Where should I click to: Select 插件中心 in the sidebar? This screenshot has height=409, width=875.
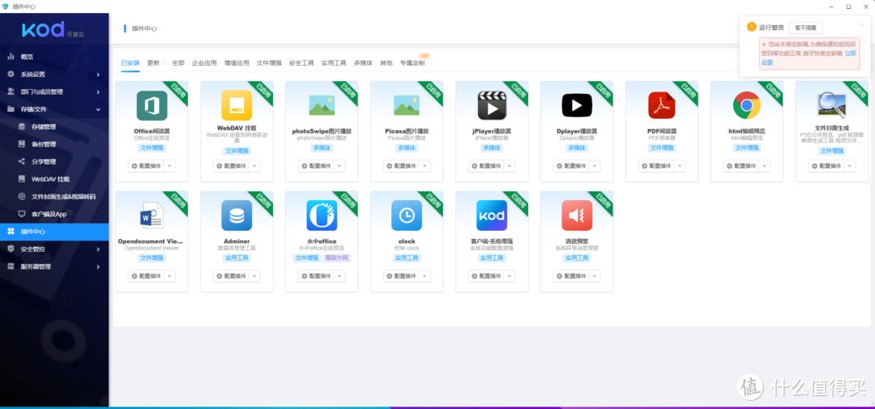tap(55, 232)
